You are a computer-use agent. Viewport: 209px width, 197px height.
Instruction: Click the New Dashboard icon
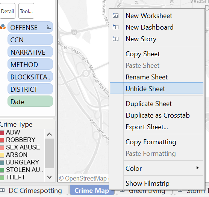115,27
